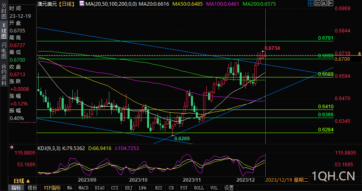Click the 2023/11 time axis label

(x=192, y=180)
